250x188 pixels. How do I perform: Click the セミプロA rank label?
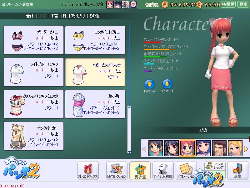(x=152, y=5)
